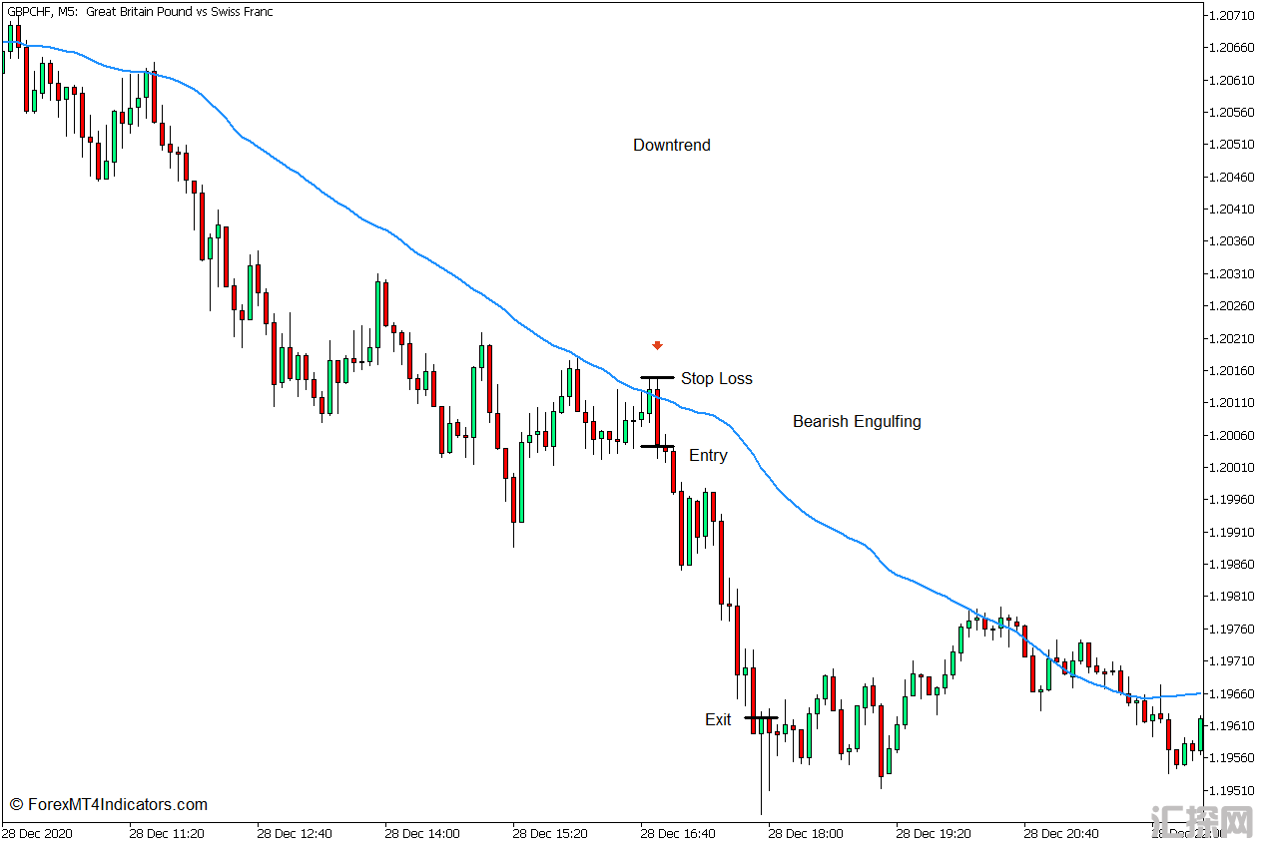Click the 28 Dec 14:00 time label
The height and width of the screenshot is (846, 1273).
coord(422,833)
